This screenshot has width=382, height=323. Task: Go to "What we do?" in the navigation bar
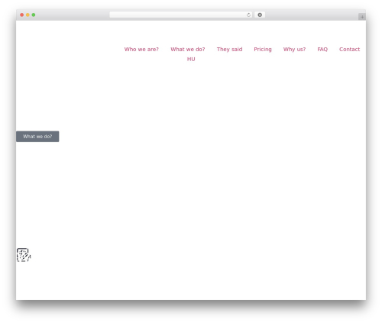coord(188,50)
